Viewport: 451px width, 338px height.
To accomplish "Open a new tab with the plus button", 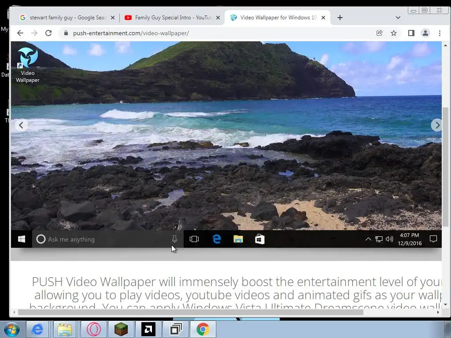I will tap(340, 18).
